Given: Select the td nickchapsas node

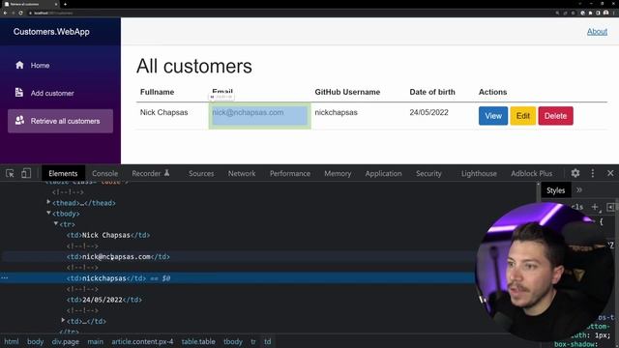Looking at the screenshot, I should 105,277.
